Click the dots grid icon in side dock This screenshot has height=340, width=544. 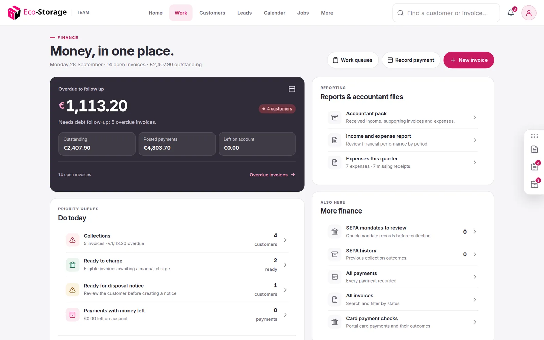point(534,136)
